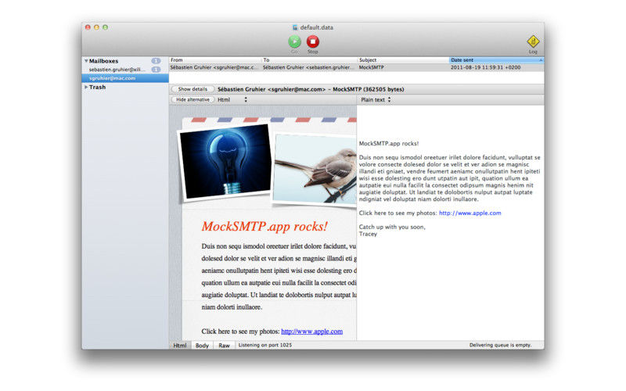The height and width of the screenshot is (391, 626).
Task: Click the Listening on port 1025 status
Action: [x=265, y=345]
